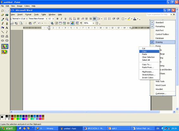Click the Windows start button
The width and height of the screenshot is (179, 131).
click(x=8, y=128)
